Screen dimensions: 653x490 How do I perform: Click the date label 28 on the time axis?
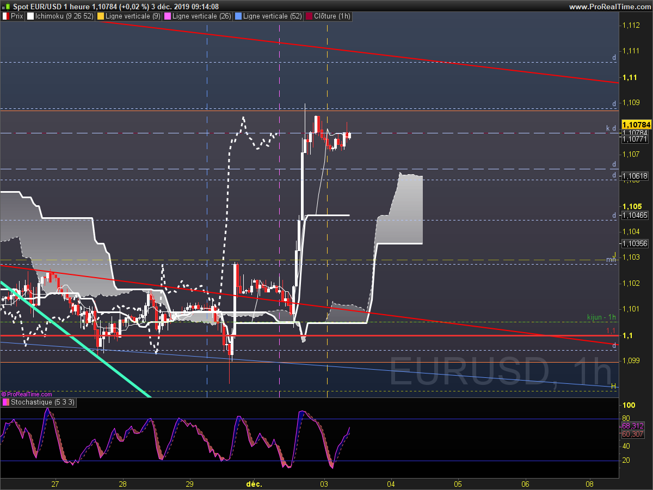coord(122,483)
